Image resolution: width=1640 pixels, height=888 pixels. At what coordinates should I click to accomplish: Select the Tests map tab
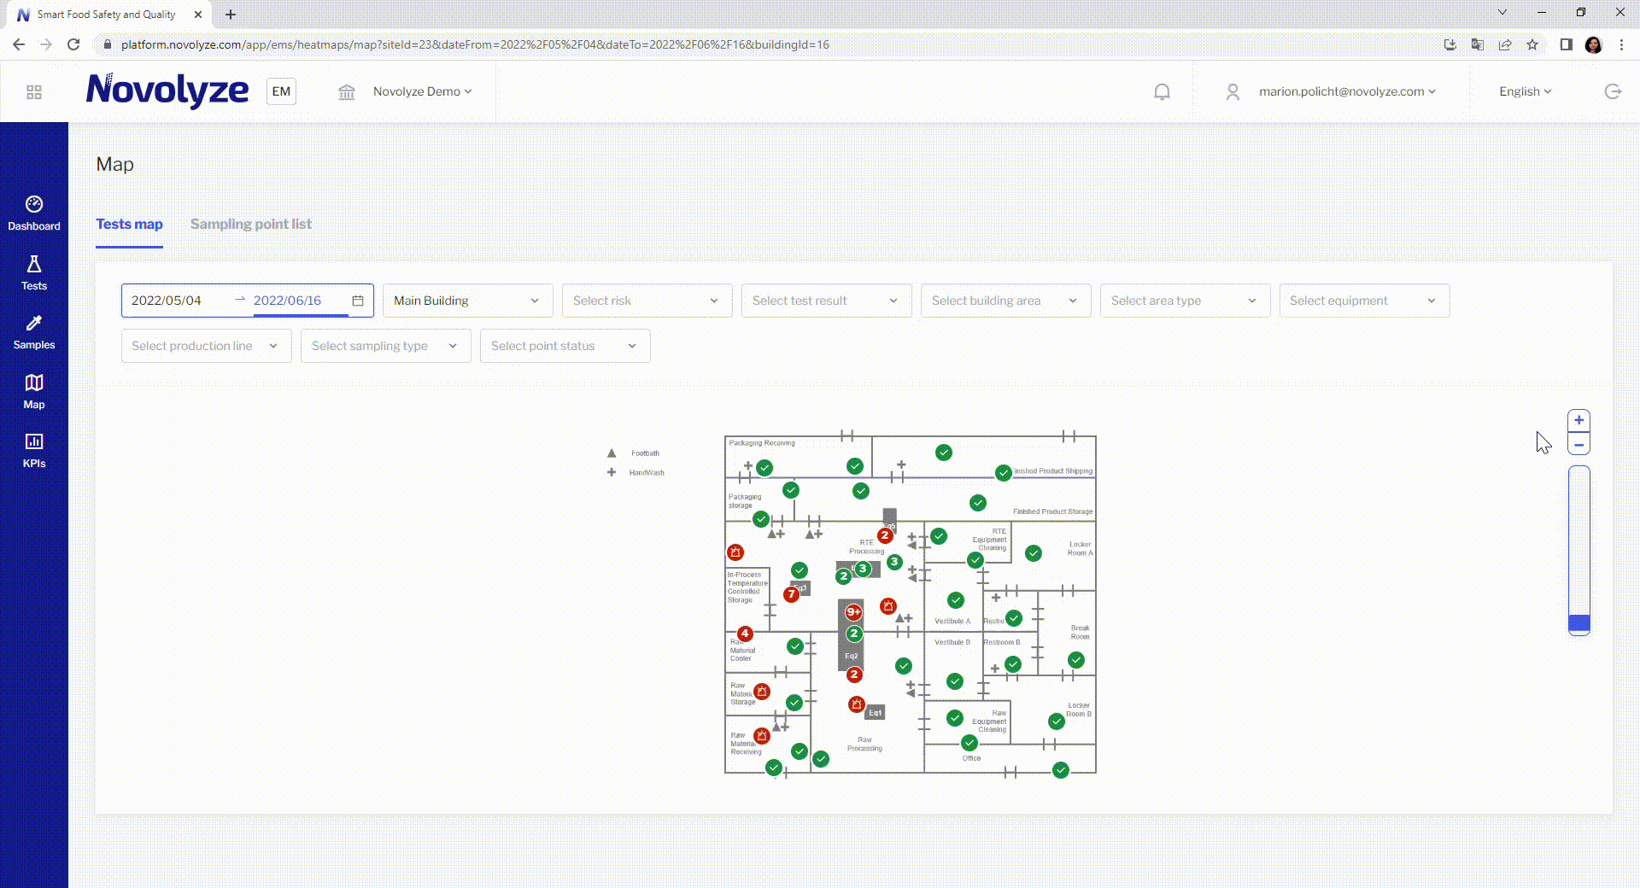pos(129,224)
